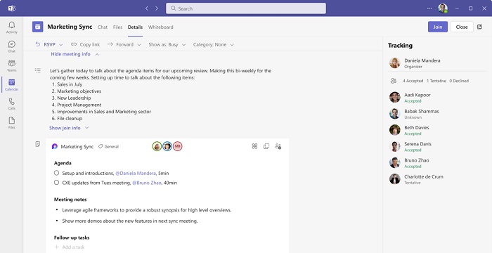Join the Marketing Sync meeting

coord(438,27)
